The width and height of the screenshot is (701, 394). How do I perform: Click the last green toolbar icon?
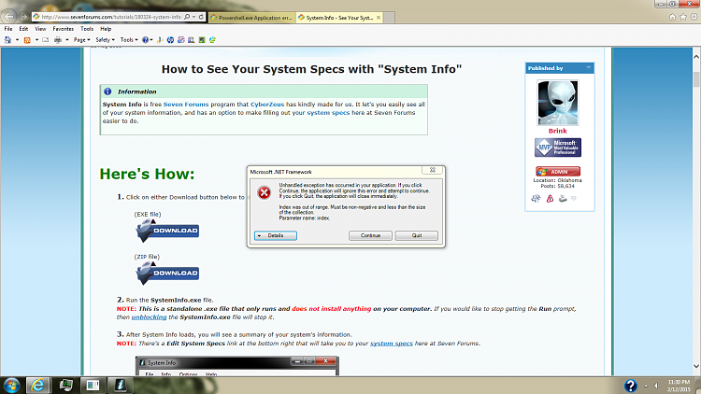(213, 40)
